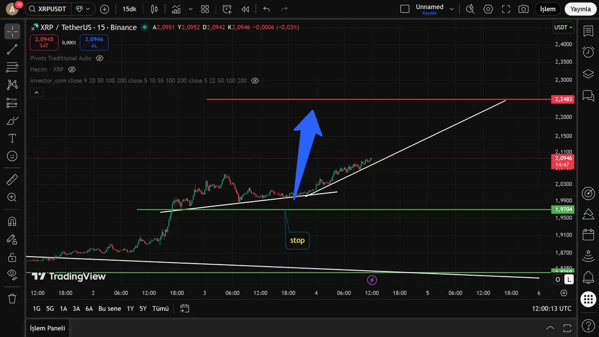
Task: Click the quick search icon
Action: point(470,9)
